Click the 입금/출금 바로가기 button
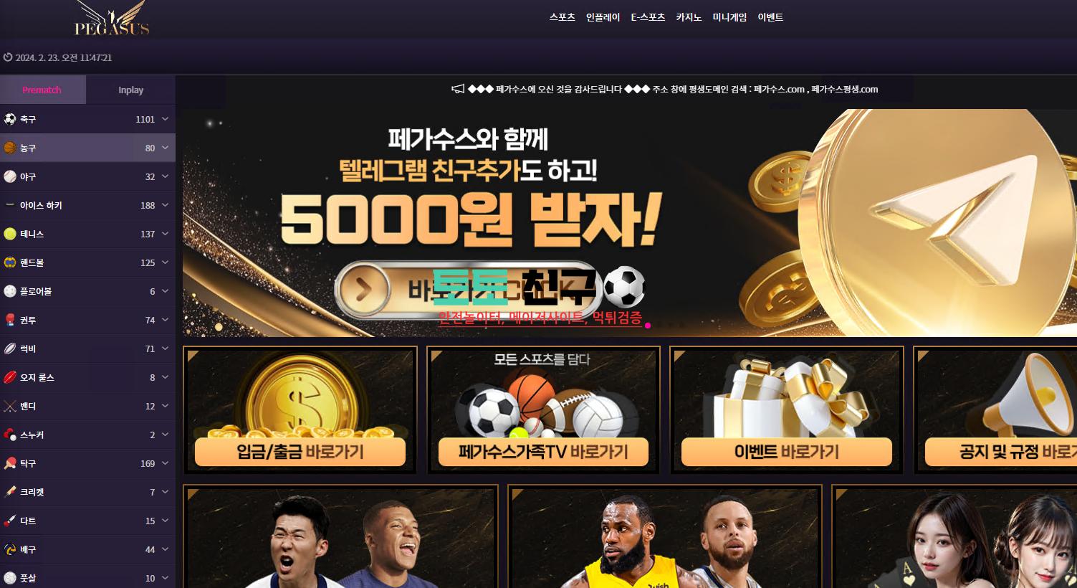Viewport: 1077px width, 588px height. 300,452
